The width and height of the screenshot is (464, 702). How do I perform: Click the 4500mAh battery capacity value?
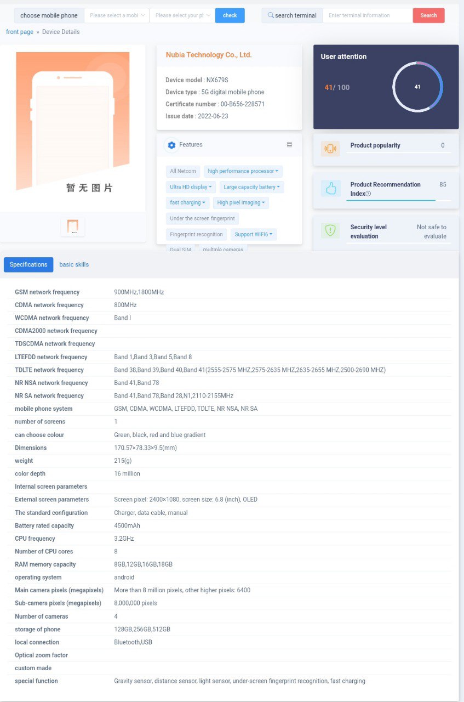tap(127, 525)
